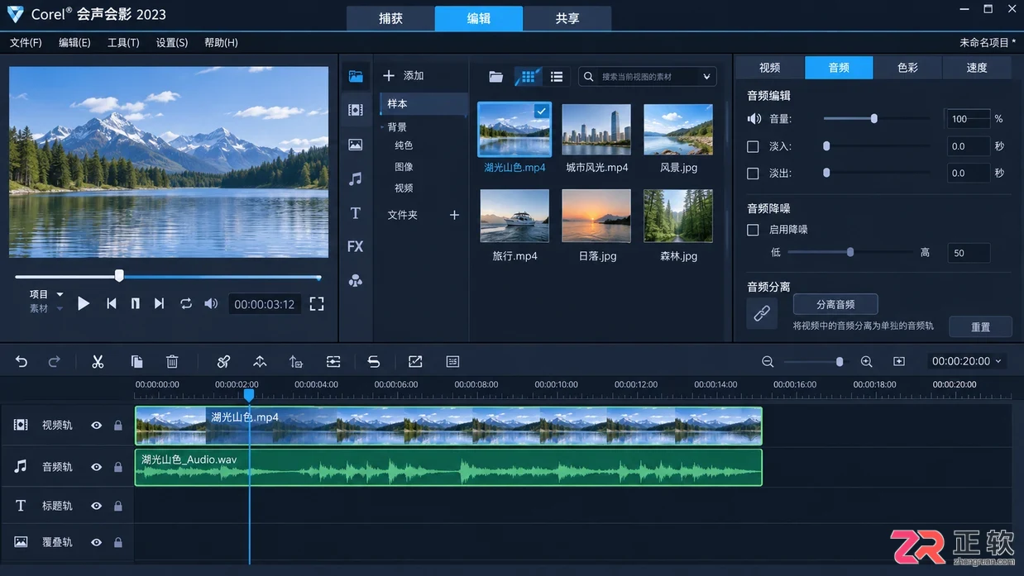
Task: Toggle the lock on 视频轨
Action: pyautogui.click(x=118, y=426)
